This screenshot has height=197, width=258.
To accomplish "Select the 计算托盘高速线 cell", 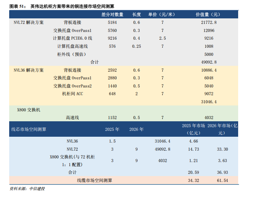I will [x=72, y=46].
